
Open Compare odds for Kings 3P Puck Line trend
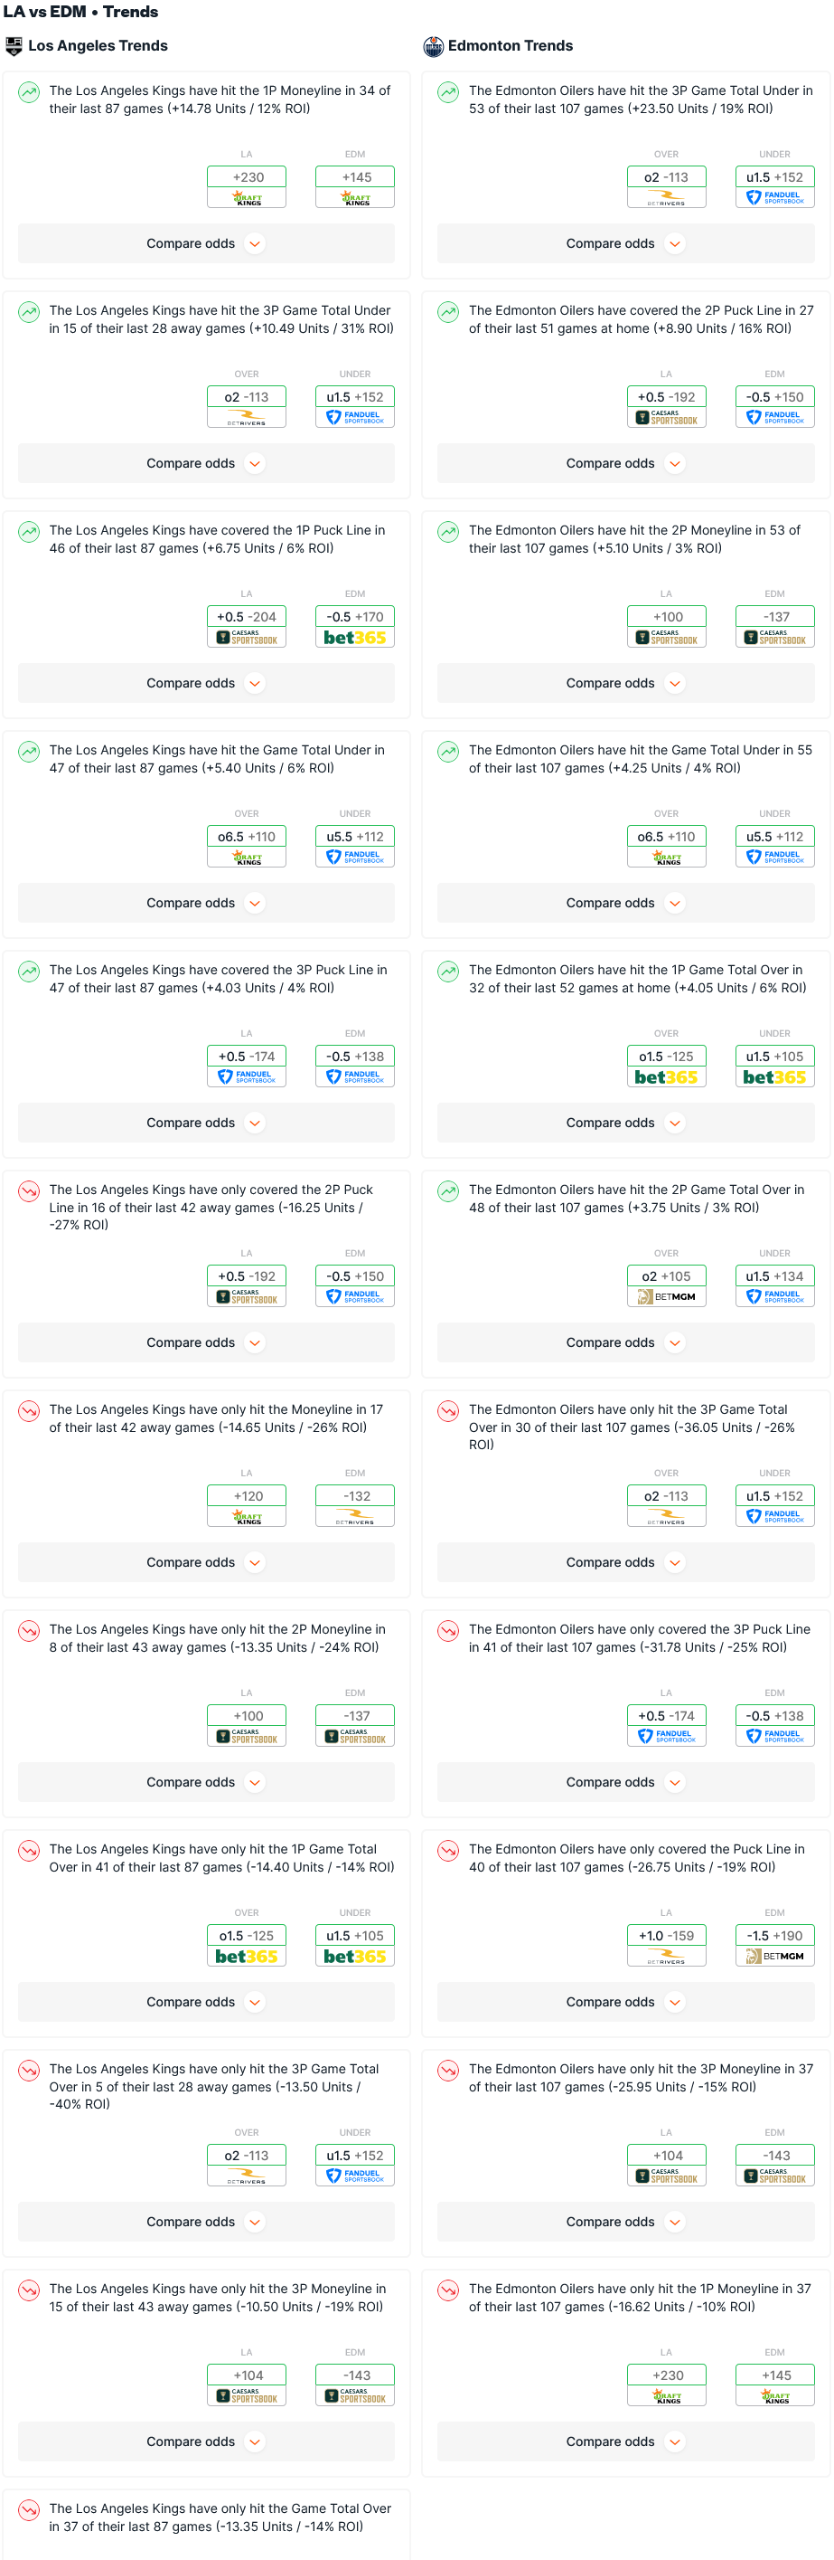pyautogui.click(x=205, y=1123)
